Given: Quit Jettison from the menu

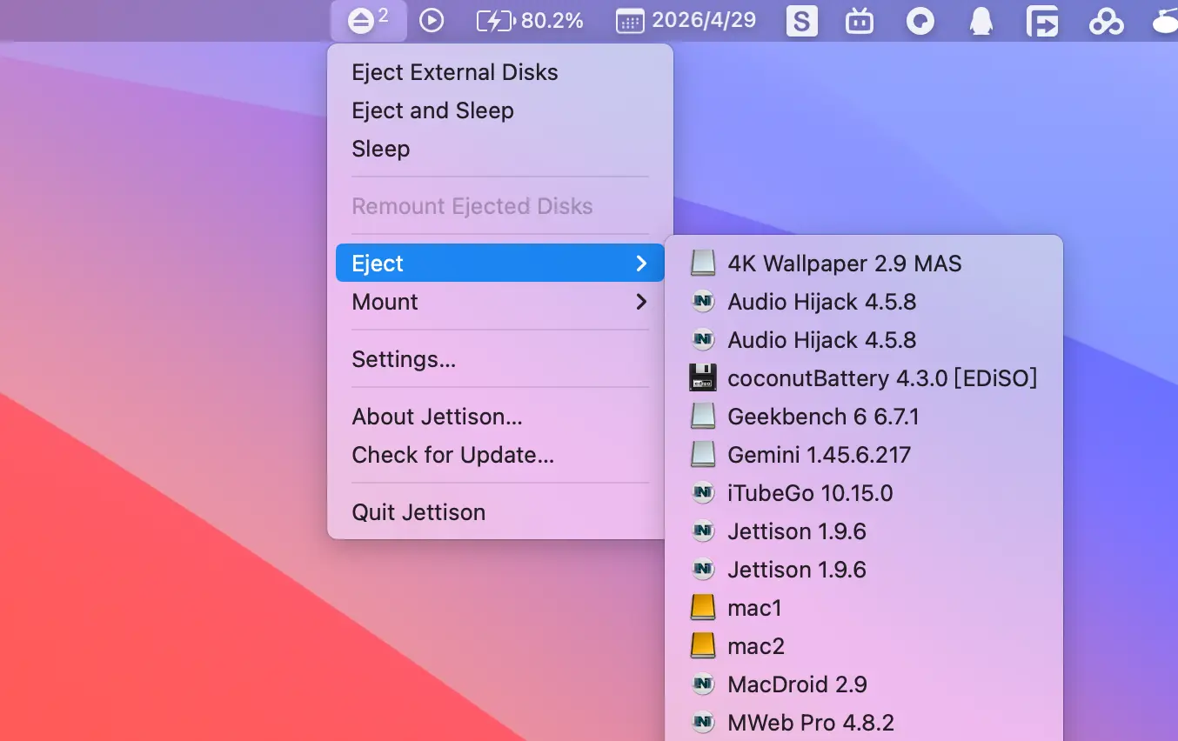Looking at the screenshot, I should (500, 512).
